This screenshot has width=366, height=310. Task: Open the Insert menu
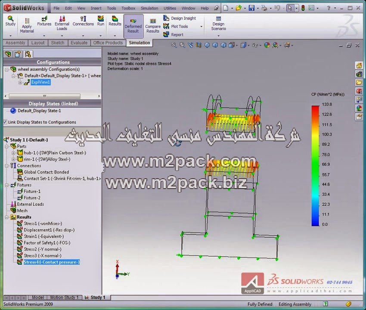[x=96, y=8]
